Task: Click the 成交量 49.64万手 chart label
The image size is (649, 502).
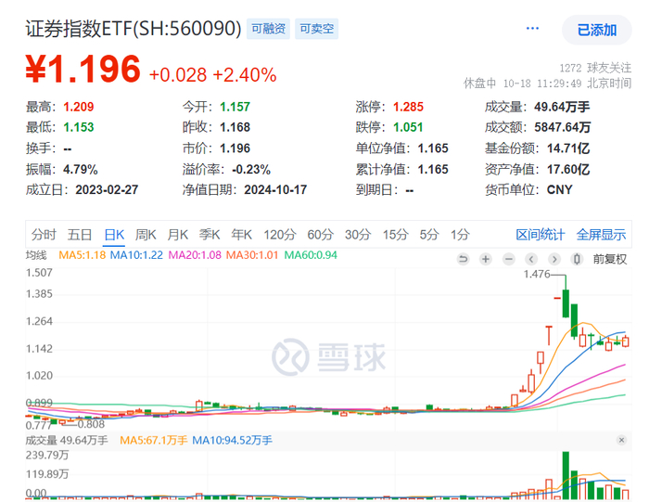Action: (x=67, y=440)
